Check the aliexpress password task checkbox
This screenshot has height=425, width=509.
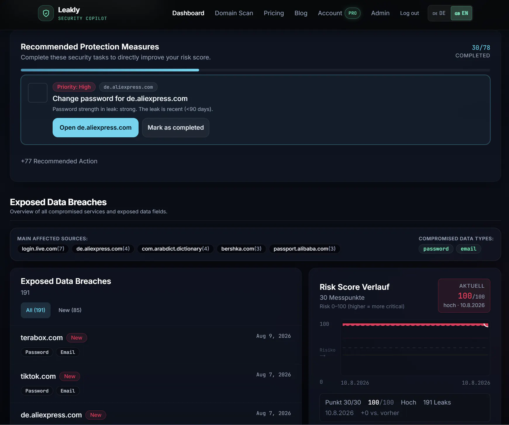(38, 93)
